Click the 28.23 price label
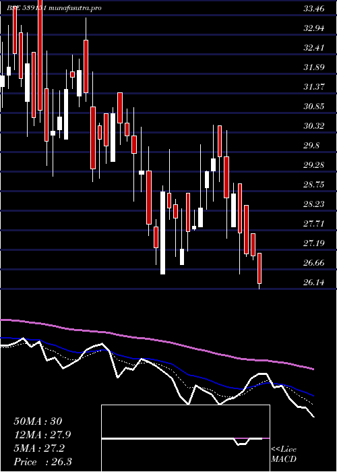Screen dimensions: 337x472 pyautogui.click(x=314, y=204)
